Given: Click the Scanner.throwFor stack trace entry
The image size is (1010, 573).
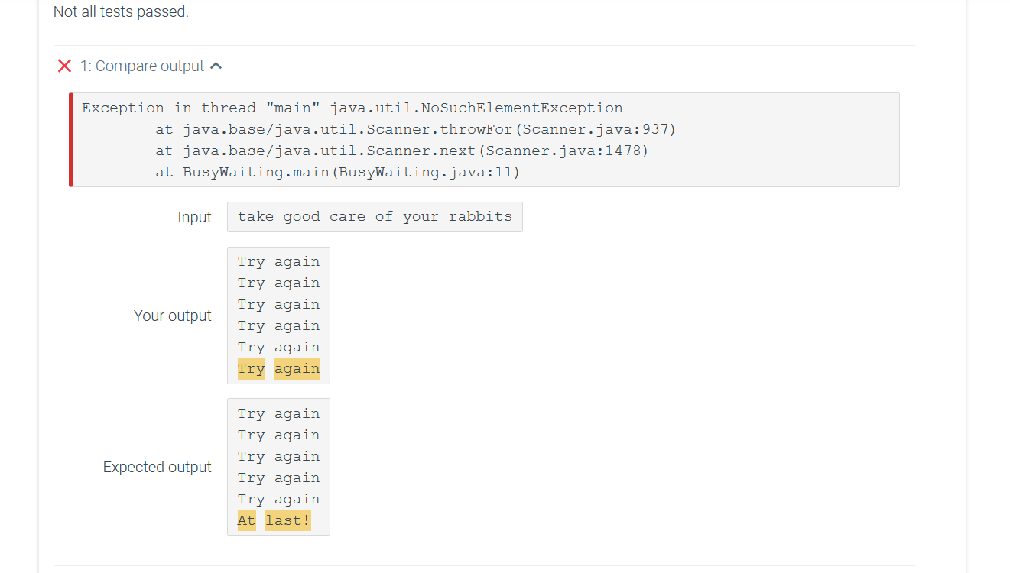Looking at the screenshot, I should tap(428, 128).
